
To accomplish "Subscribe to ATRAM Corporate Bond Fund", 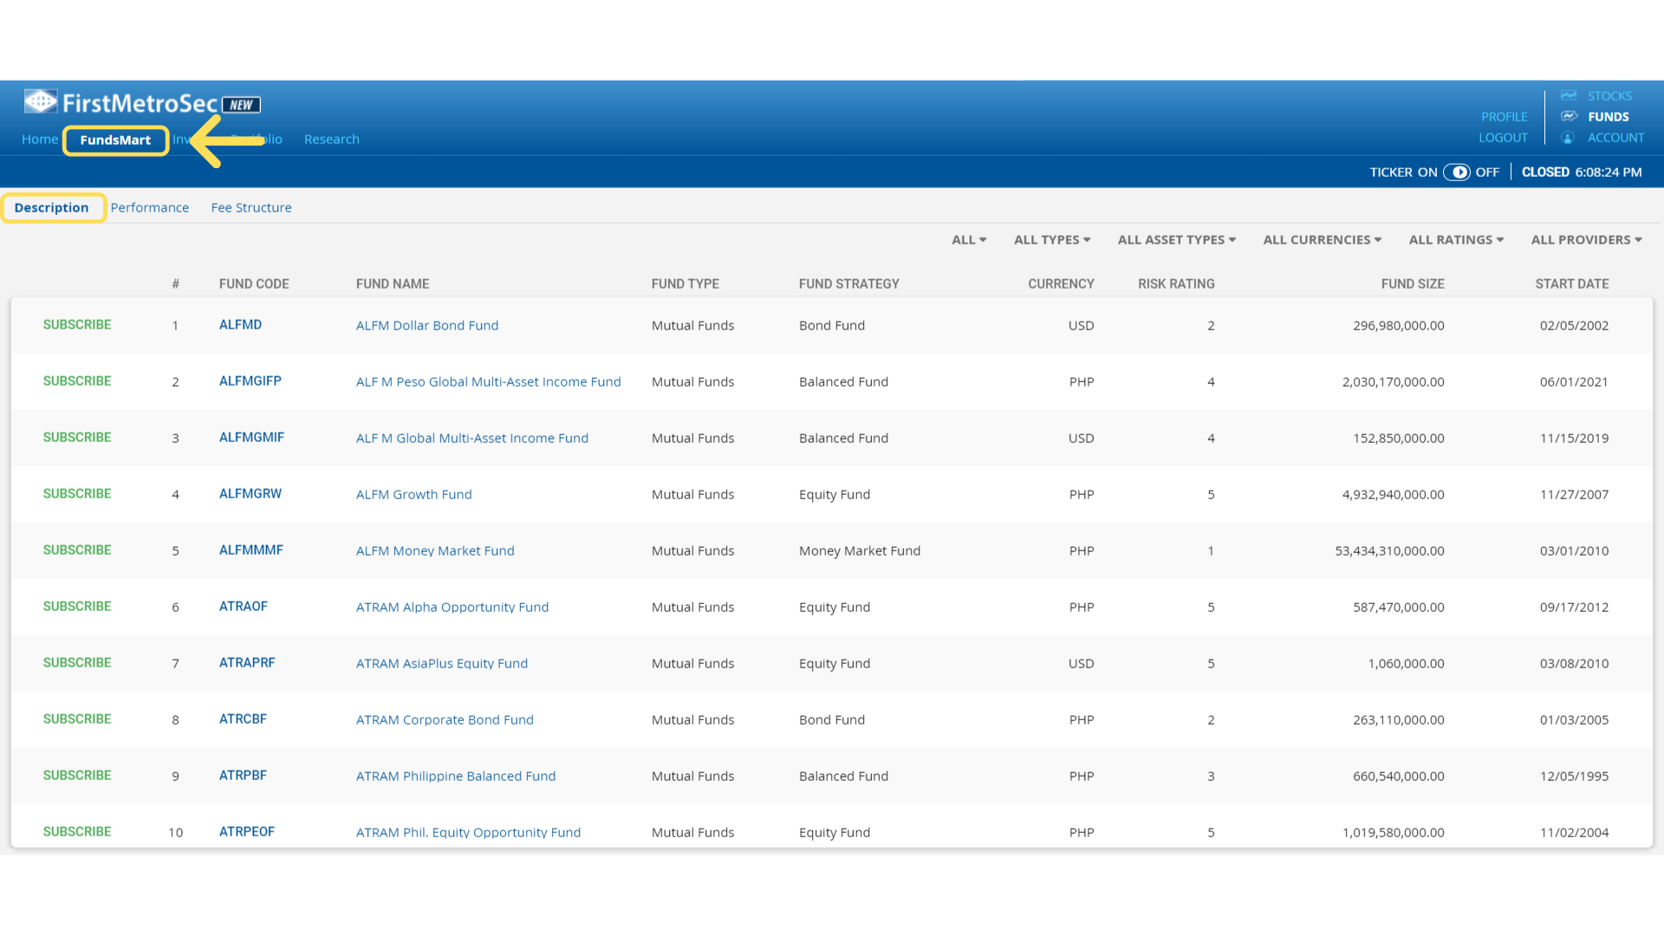I will click(77, 719).
